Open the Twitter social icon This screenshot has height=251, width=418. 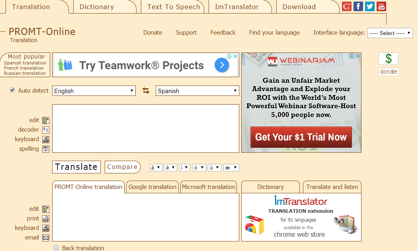tap(370, 6)
